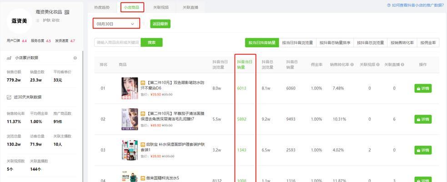Open the shop QR code icon
Viewport: 447px width, 182px height.
[67, 12]
